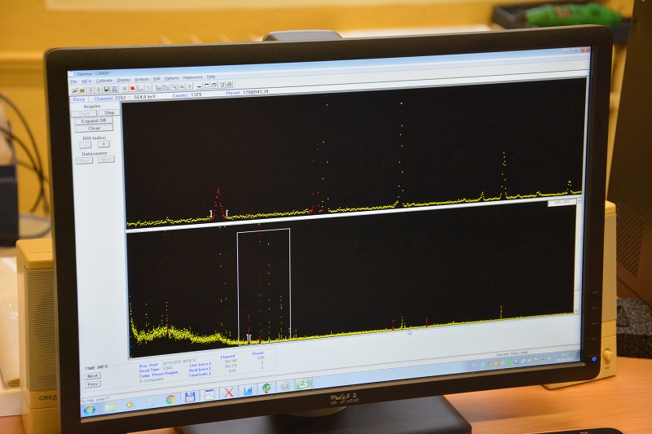Click the Counts 1329 readout

coord(187,94)
